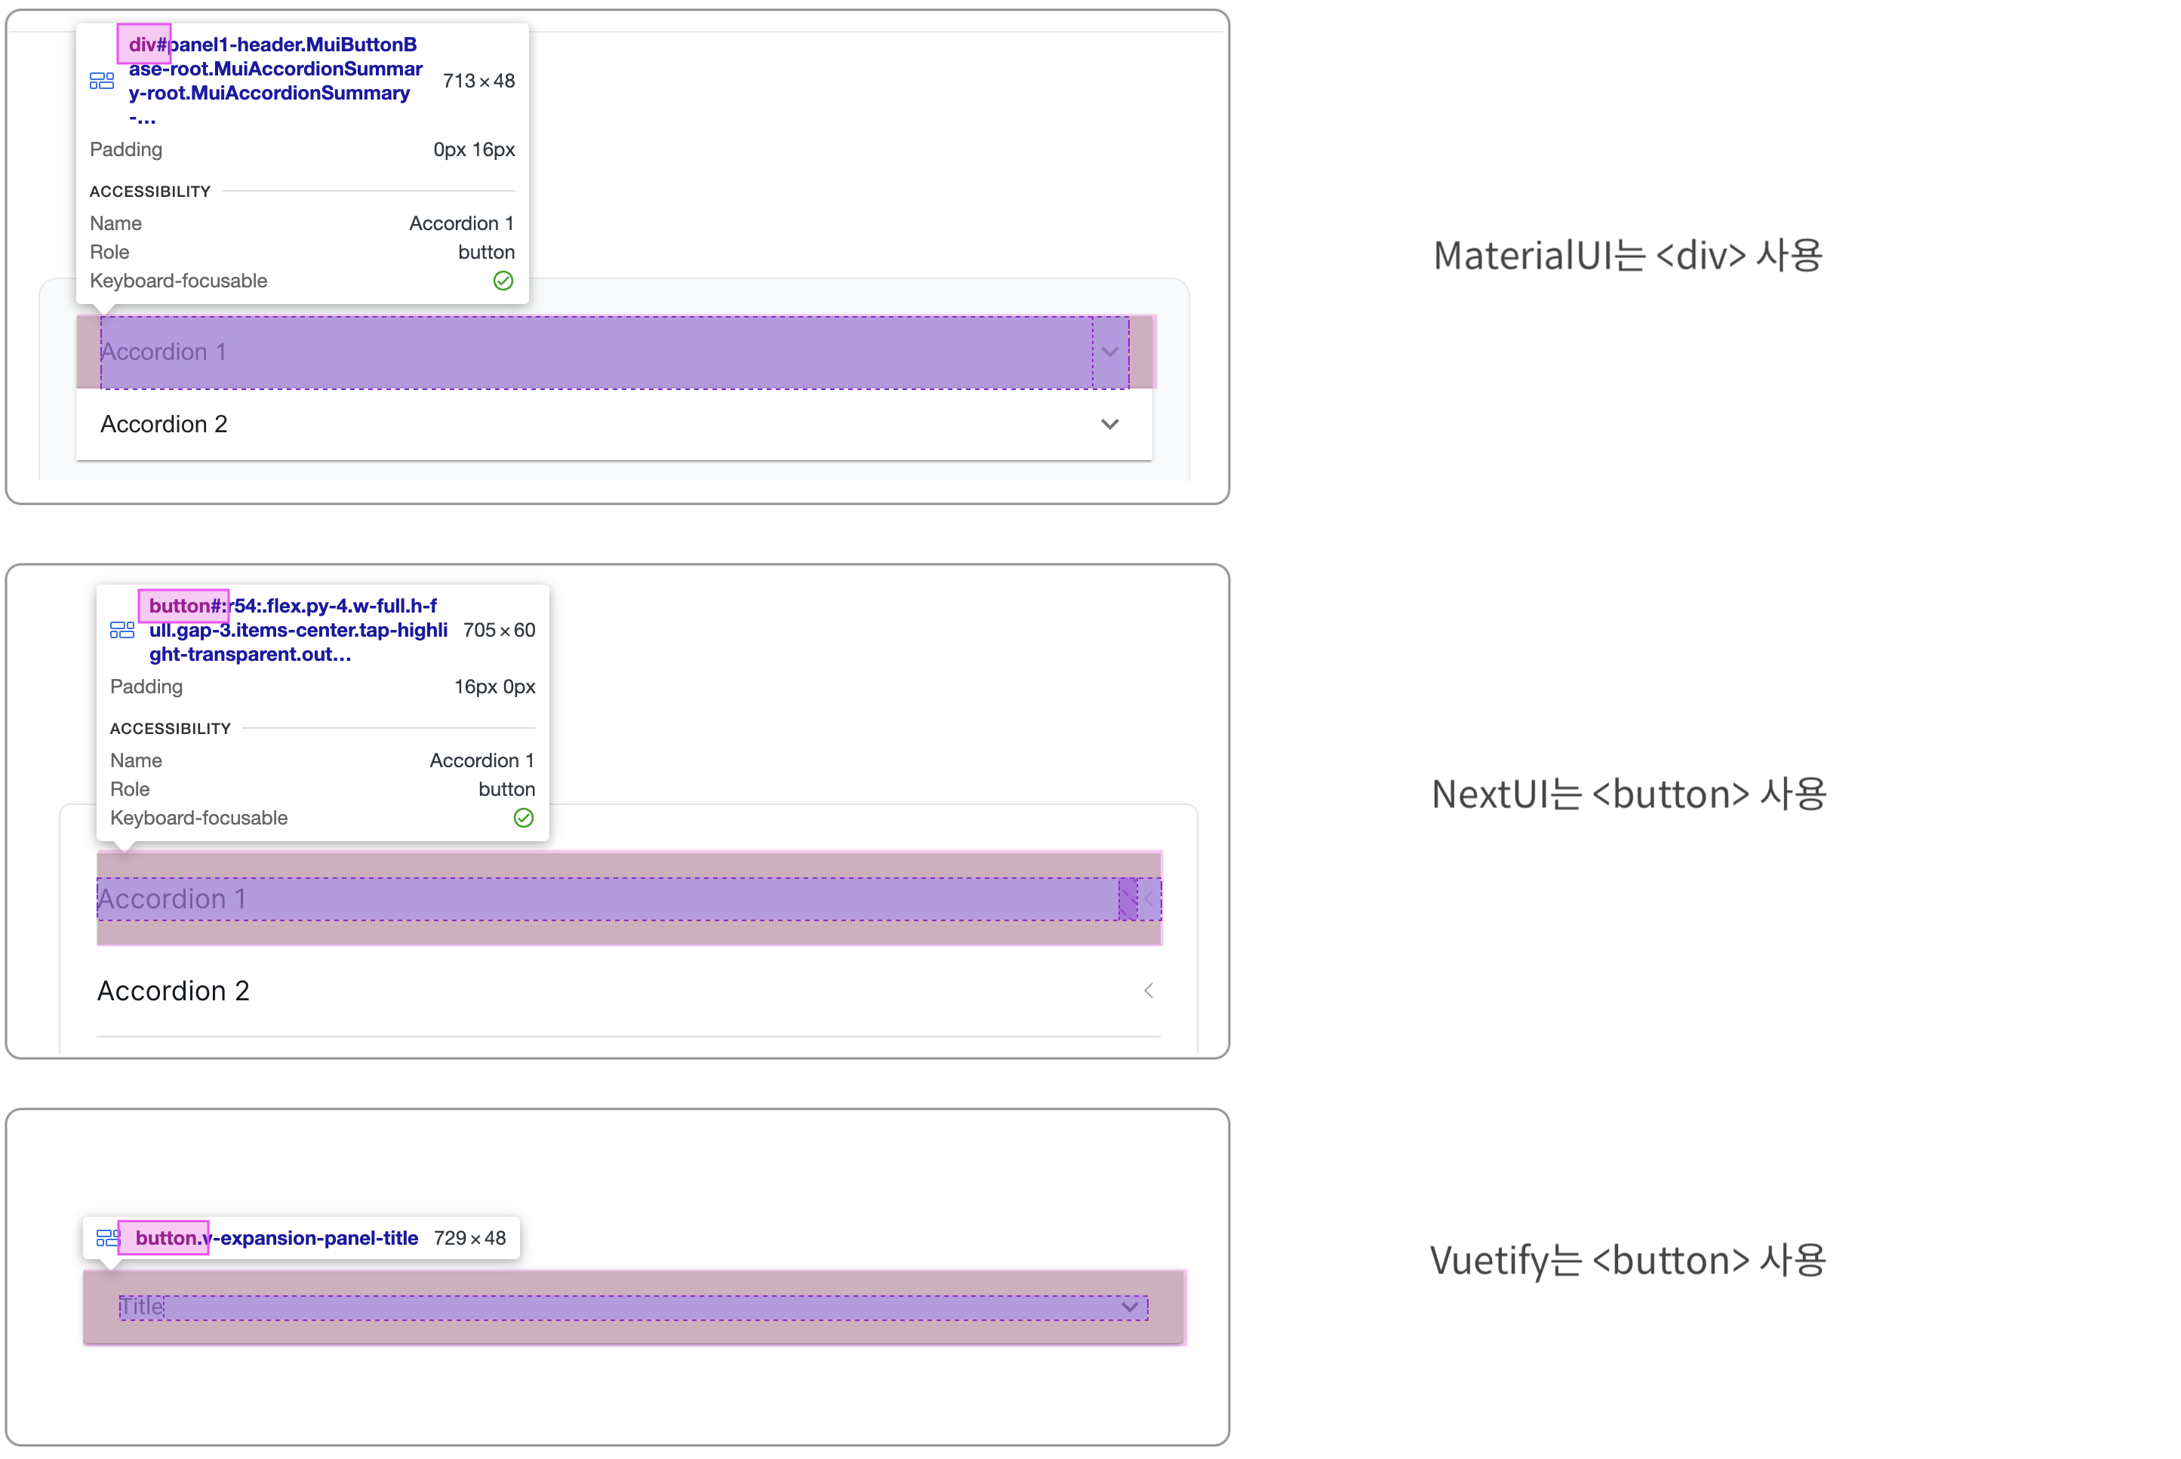The height and width of the screenshot is (1459, 2181).
Task: Click MaterialUI highlighted "Accordion 1" header label
Action: 164,352
